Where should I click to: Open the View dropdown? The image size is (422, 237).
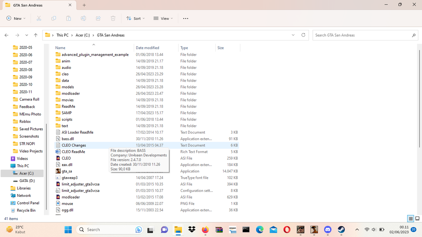[163, 18]
